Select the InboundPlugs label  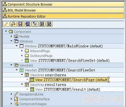point(40,51)
